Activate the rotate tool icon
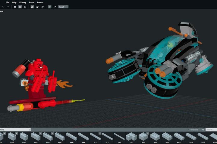Viewport: 217px width, 144px height. pos(55,7)
